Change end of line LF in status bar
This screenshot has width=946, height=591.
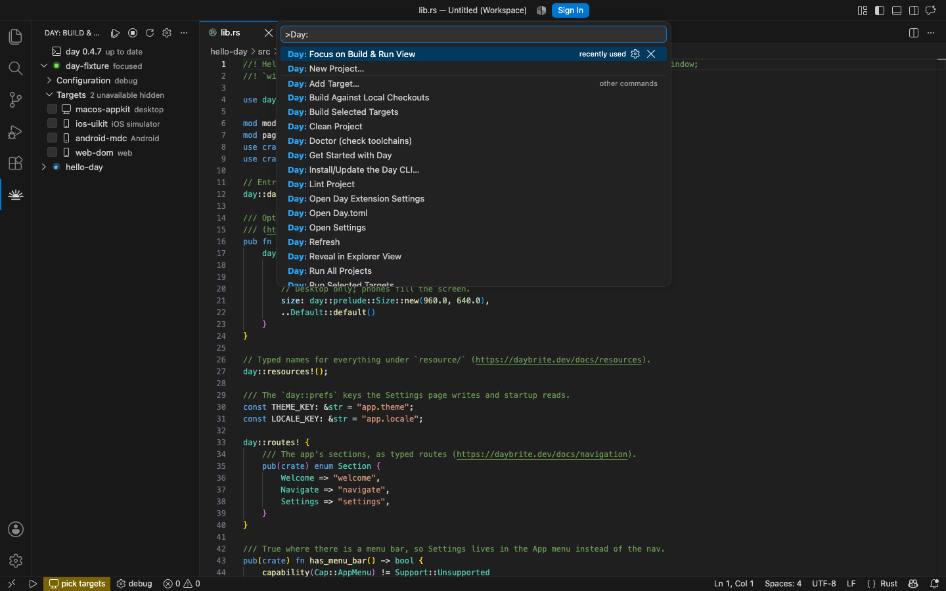point(851,584)
